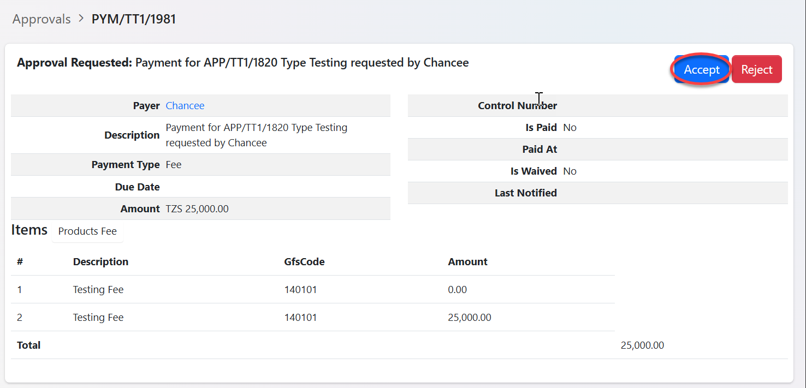Select the Testing Fee row numbered 2
Screen dimensions: 806x388
click(x=98, y=317)
